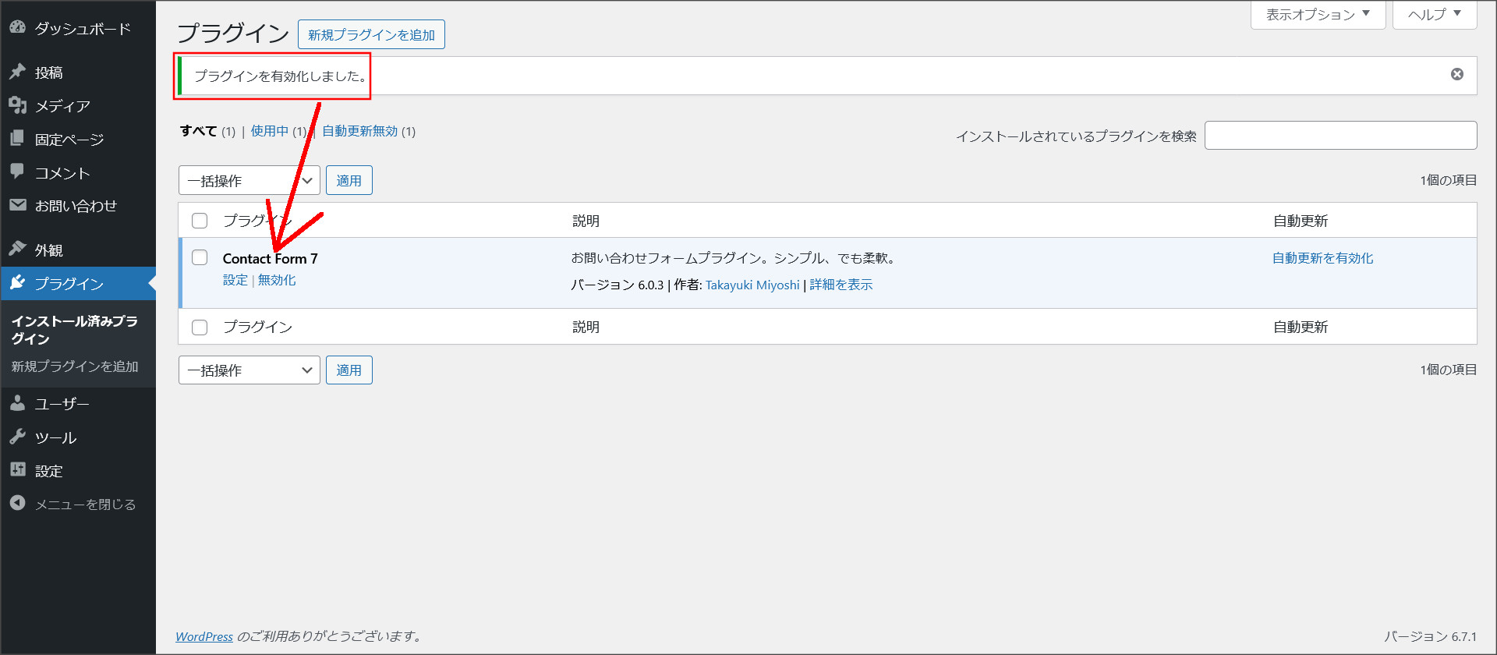Click the Dashboard gauge icon in sidebar
This screenshot has height=655, width=1497.
point(17,28)
